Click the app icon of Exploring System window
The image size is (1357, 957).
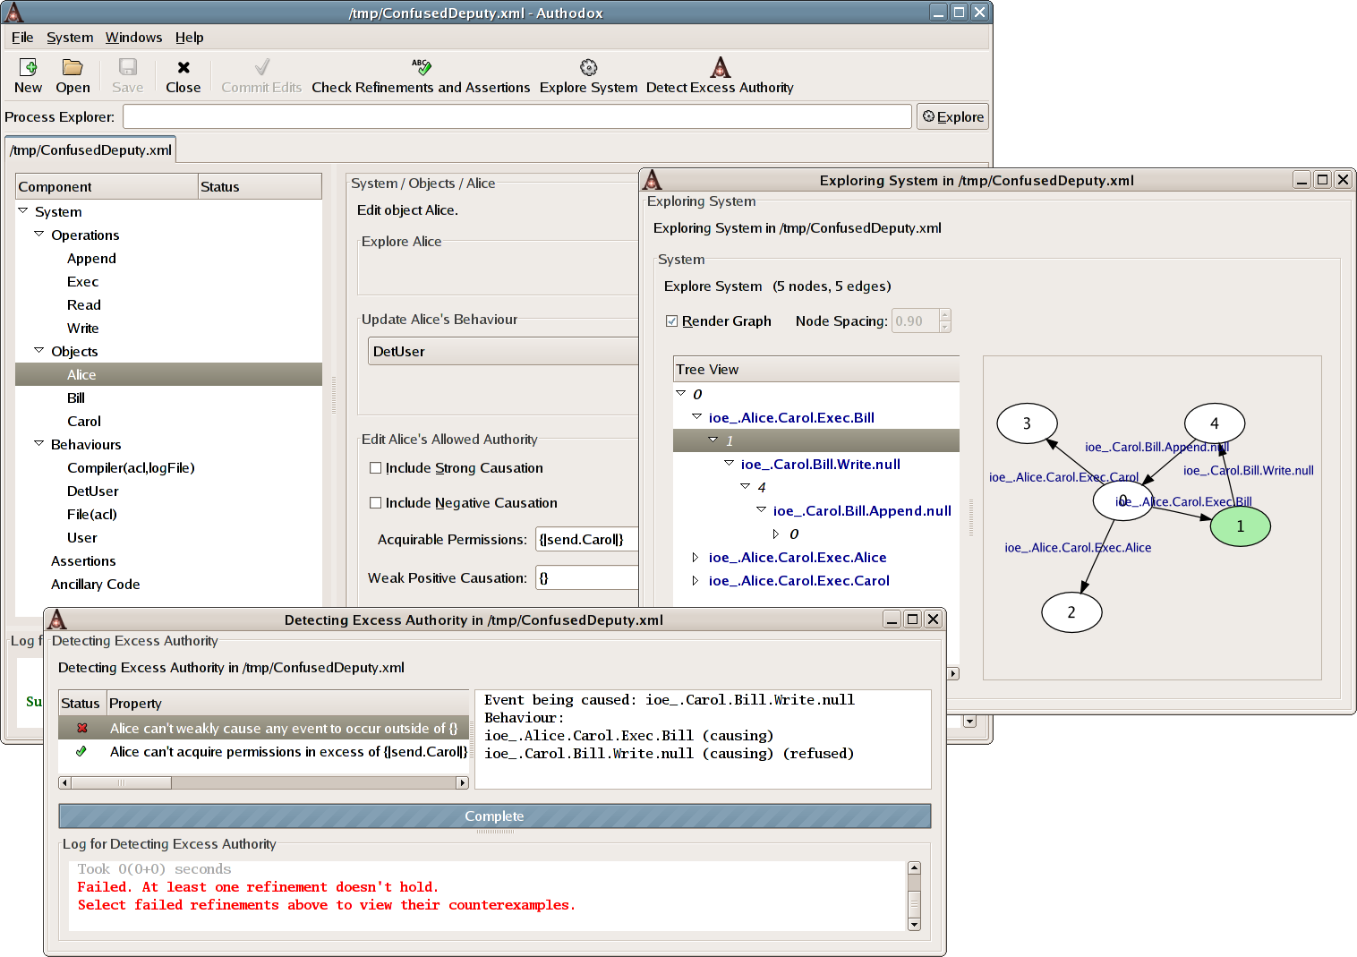pyautogui.click(x=653, y=179)
